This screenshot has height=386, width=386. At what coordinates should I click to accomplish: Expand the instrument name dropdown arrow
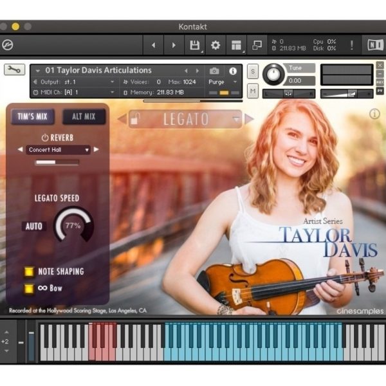38,71
